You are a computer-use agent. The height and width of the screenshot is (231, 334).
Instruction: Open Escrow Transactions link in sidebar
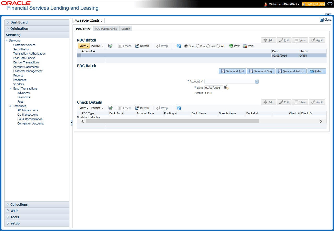[26, 62]
